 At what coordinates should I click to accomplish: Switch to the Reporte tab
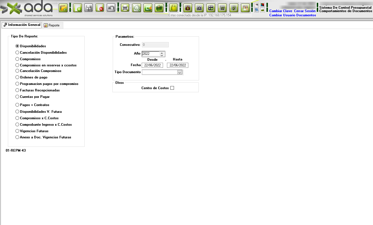click(x=52, y=25)
